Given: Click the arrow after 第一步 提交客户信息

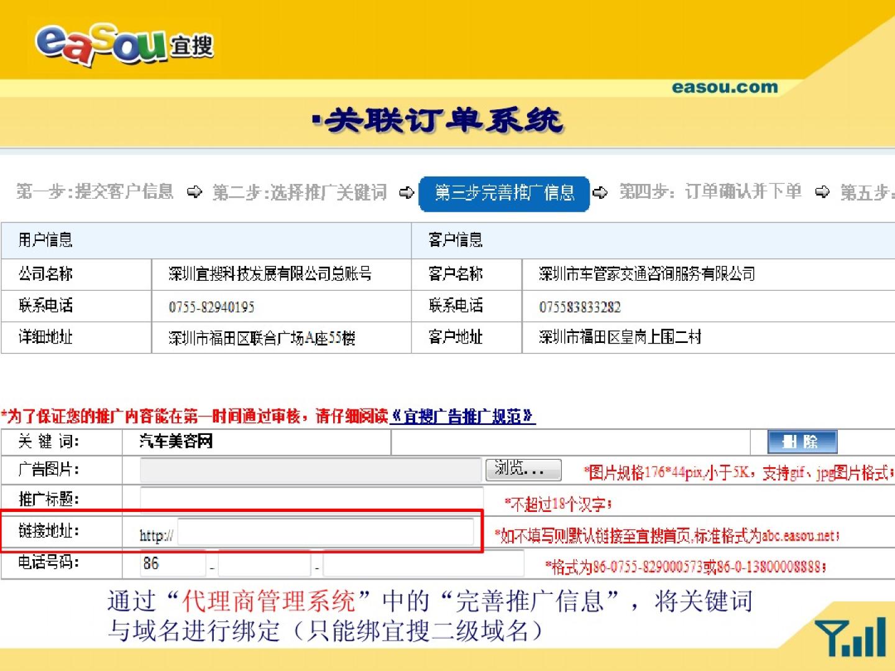Looking at the screenshot, I should click(195, 192).
